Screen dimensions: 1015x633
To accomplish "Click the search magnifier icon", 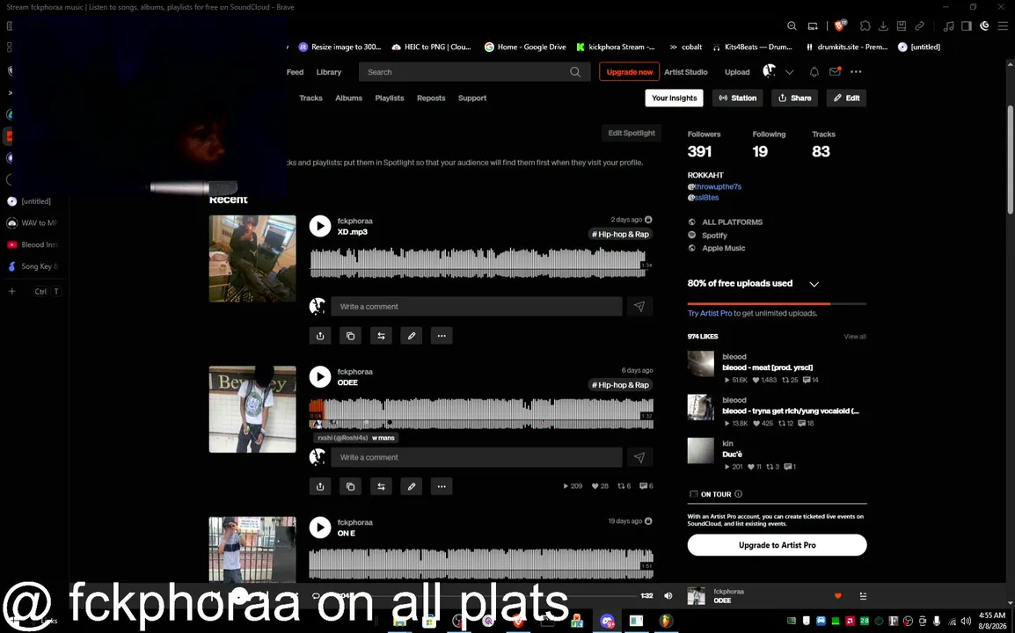I will point(575,72).
